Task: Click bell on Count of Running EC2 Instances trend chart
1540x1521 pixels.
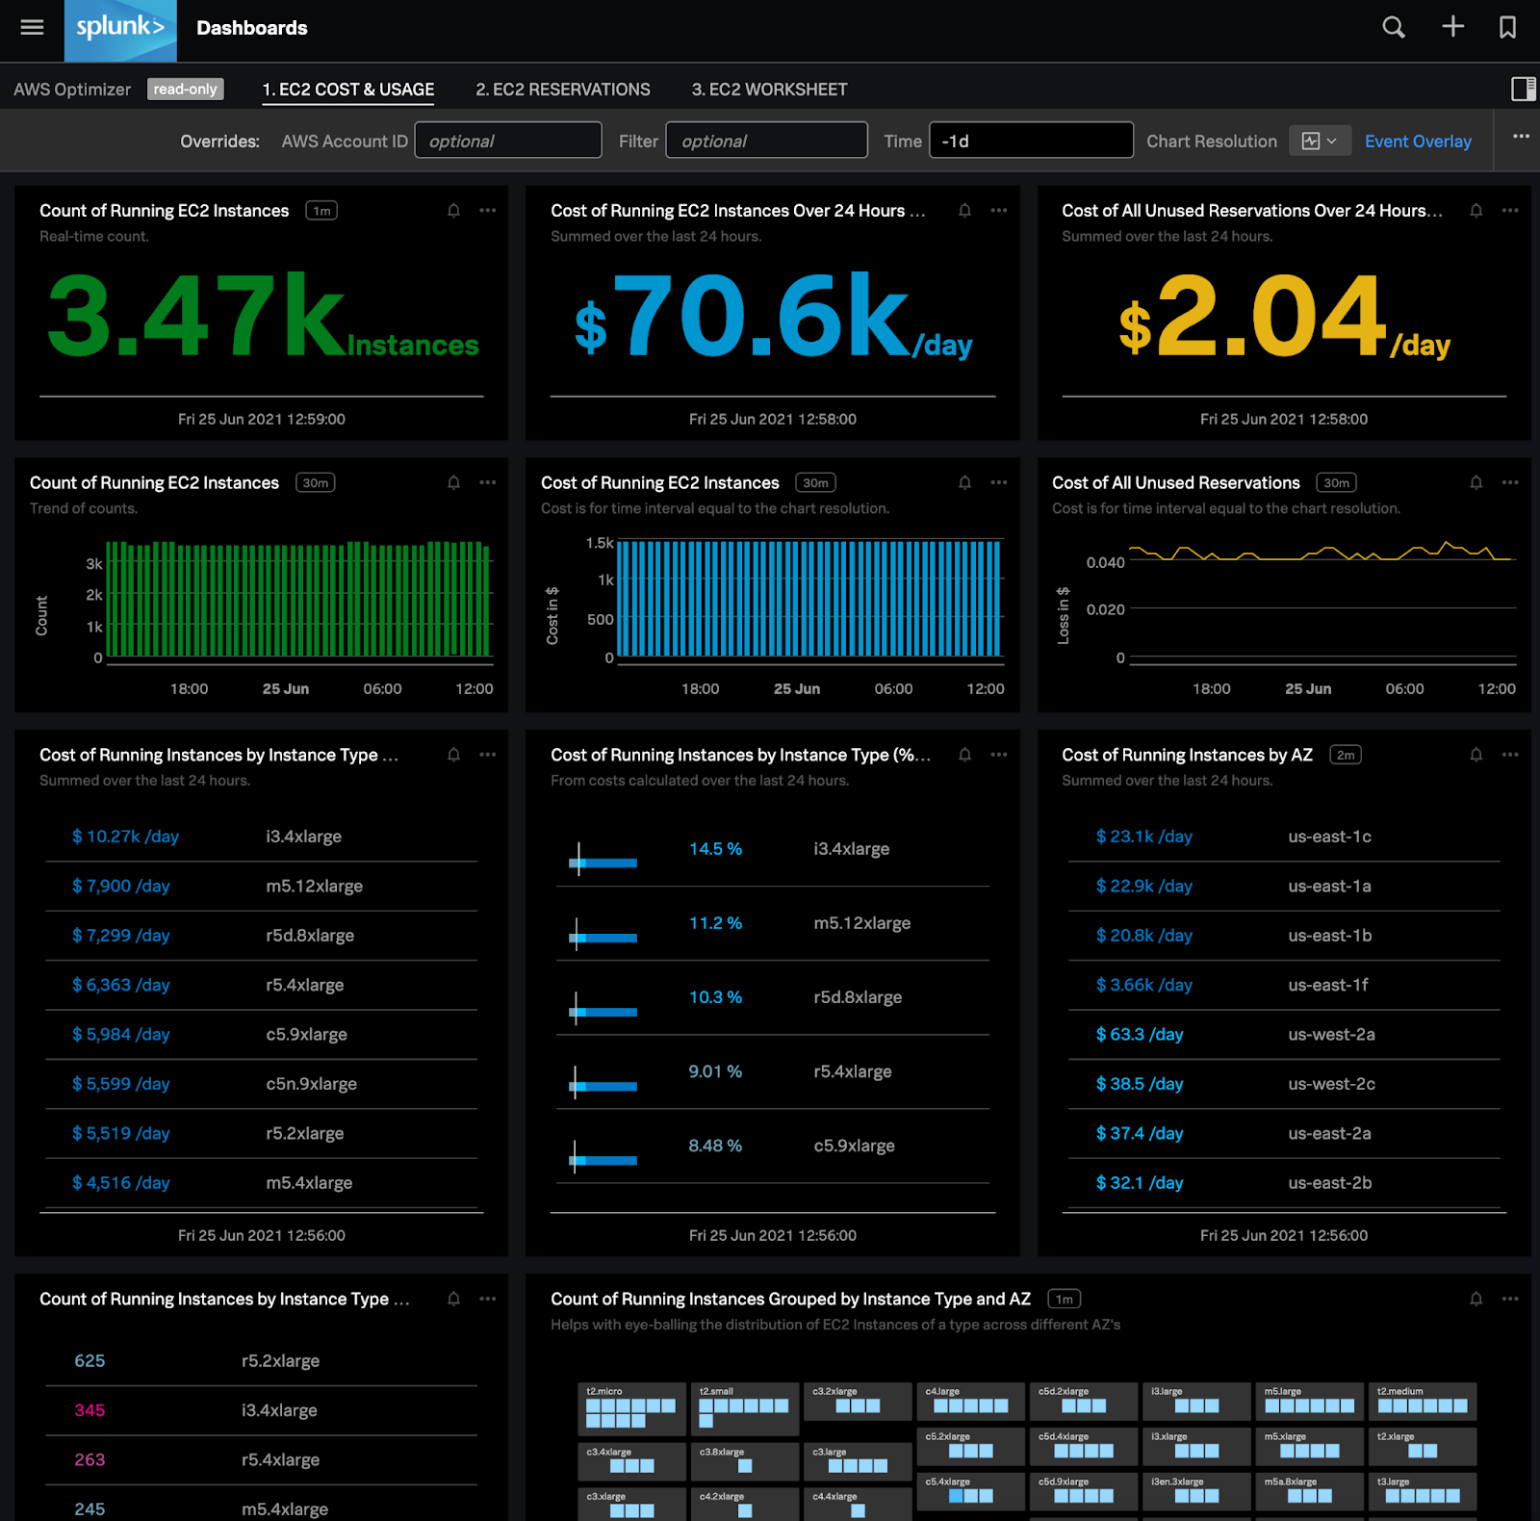Action: point(453,483)
